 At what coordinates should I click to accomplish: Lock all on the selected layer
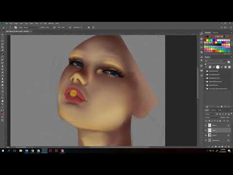pyautogui.click(x=220, y=121)
